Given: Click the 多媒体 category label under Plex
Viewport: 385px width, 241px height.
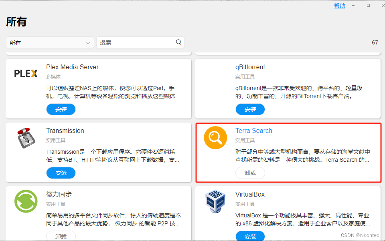Looking at the screenshot, I should [53, 77].
